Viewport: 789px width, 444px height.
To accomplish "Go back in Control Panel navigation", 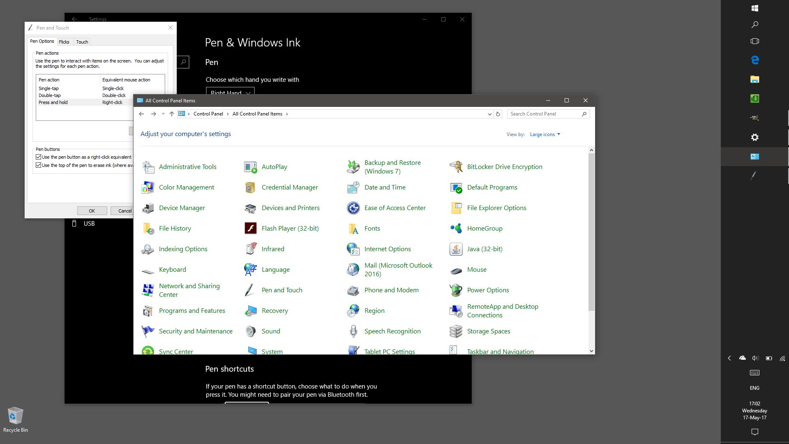I will pyautogui.click(x=141, y=114).
